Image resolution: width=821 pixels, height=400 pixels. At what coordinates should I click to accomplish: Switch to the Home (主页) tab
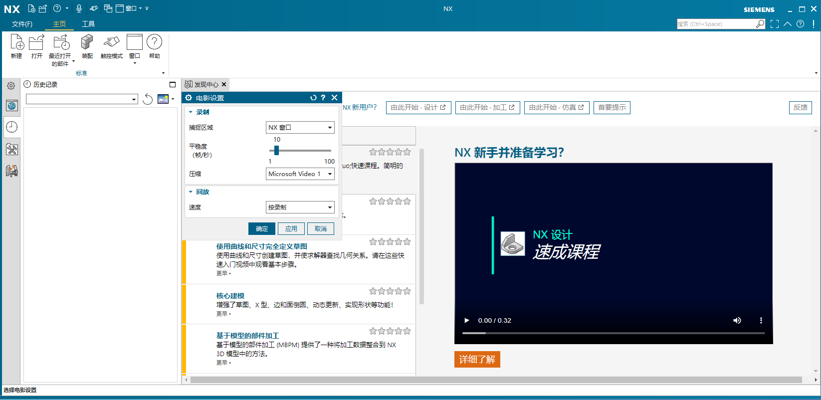59,24
